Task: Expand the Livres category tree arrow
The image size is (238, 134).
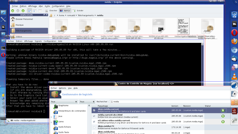Action: point(51,122)
